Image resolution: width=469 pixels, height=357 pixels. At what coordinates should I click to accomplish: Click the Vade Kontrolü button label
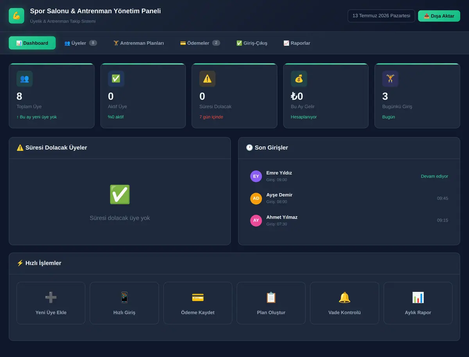coord(344,312)
